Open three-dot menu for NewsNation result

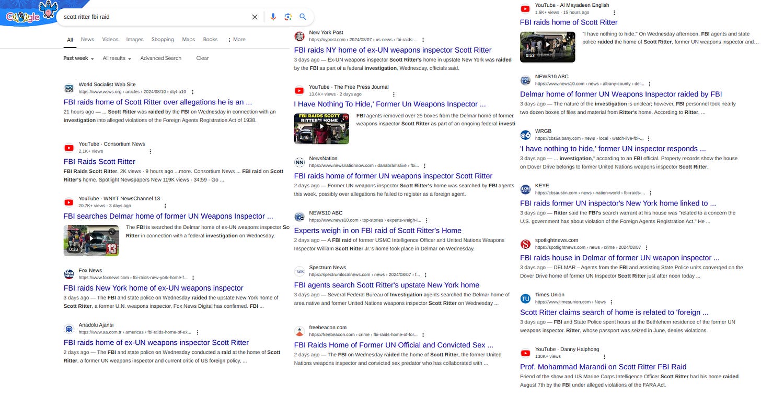tap(425, 166)
